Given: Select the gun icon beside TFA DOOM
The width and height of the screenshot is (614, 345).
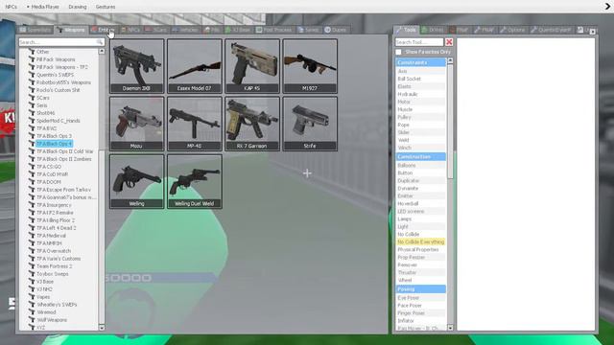Looking at the screenshot, I should click(x=32, y=182).
